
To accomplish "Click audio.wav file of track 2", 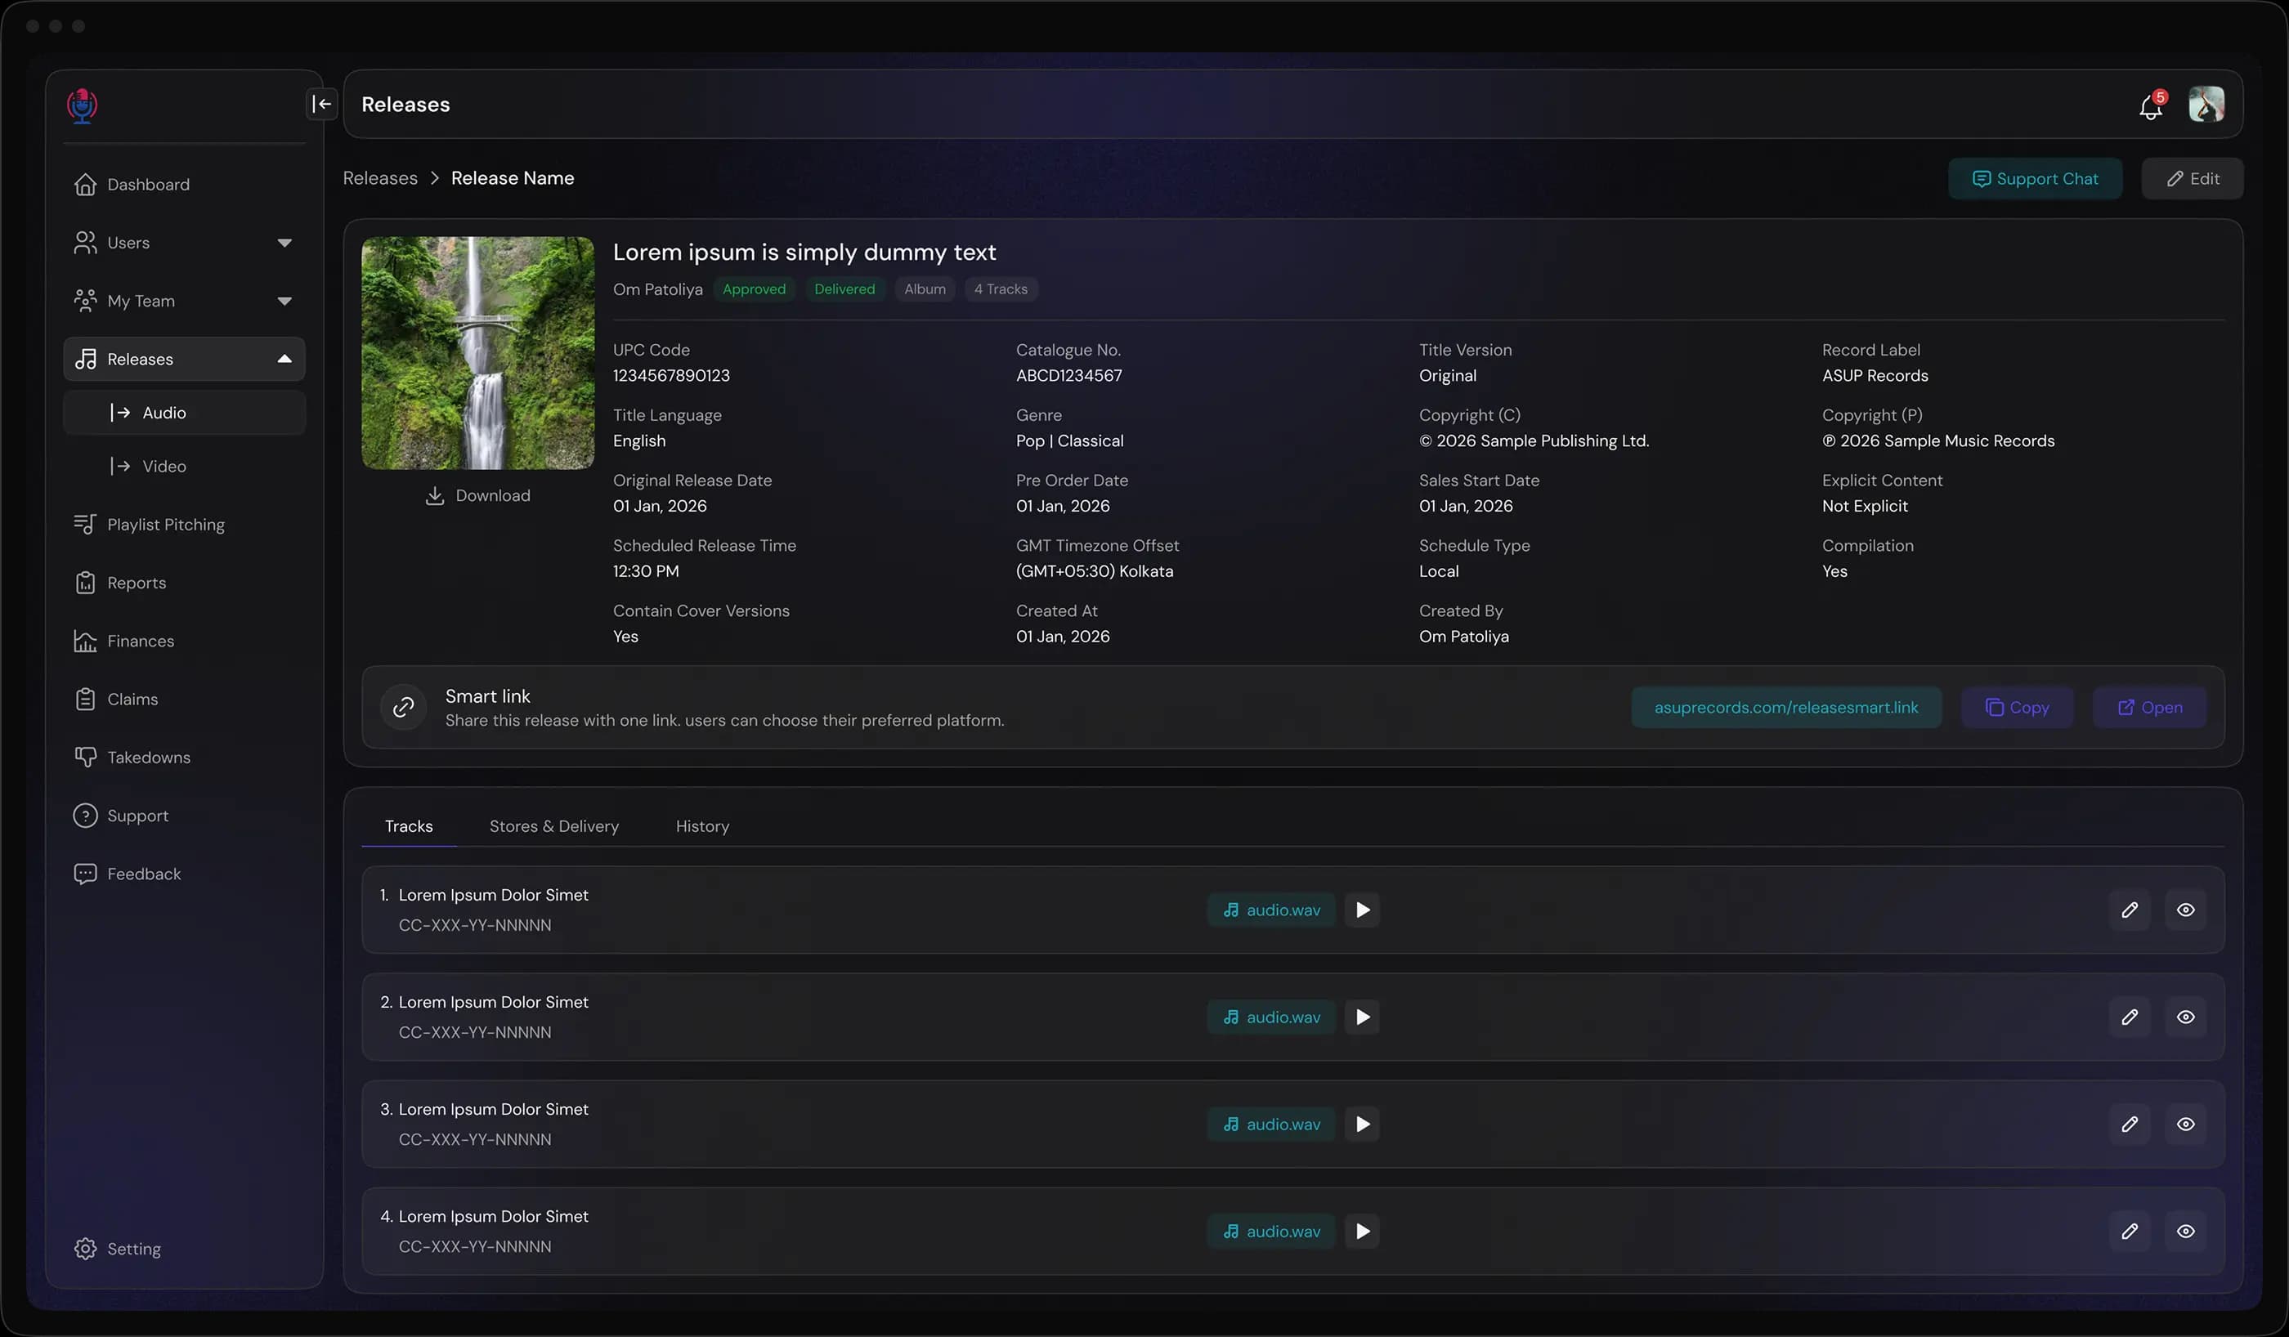I will 1270,1017.
